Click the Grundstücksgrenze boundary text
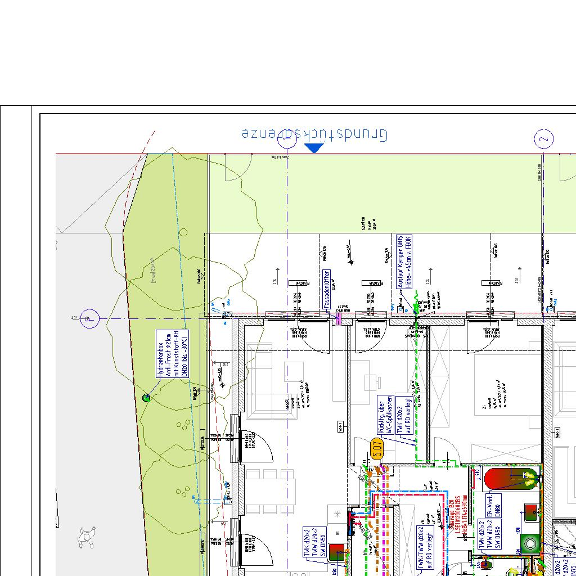576x576 pixels. click(314, 134)
